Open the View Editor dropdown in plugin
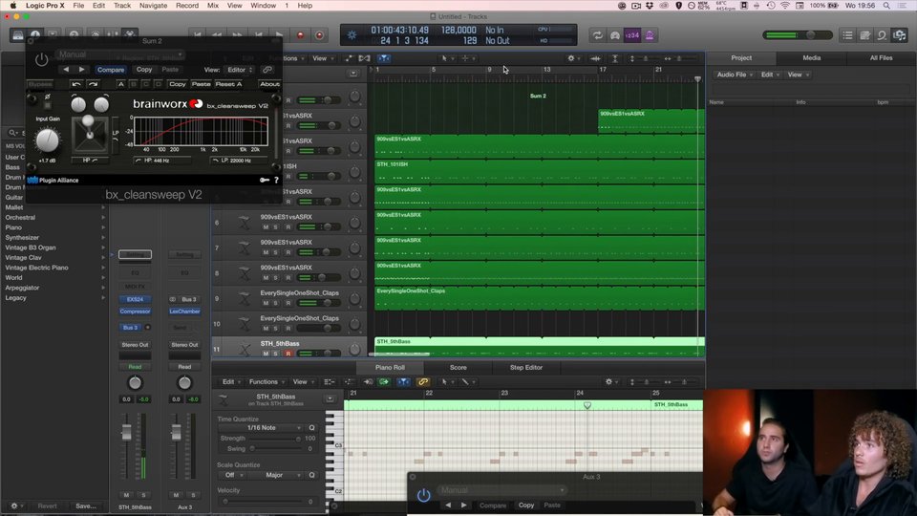This screenshot has width=917, height=516. [x=241, y=70]
